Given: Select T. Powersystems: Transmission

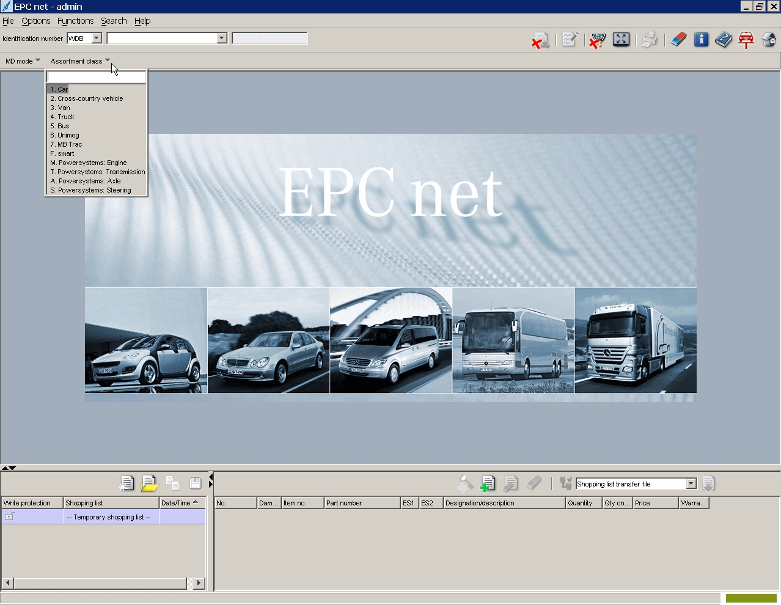Looking at the screenshot, I should click(97, 172).
